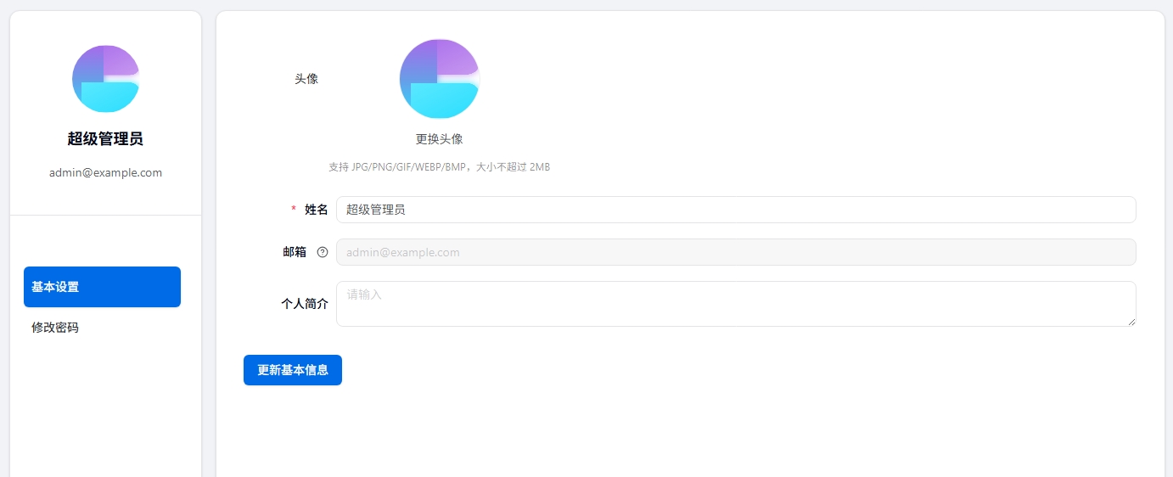This screenshot has height=477, width=1173.
Task: Click the large avatar in the form
Action: [440, 79]
